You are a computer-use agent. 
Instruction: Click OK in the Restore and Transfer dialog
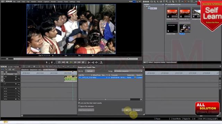(127, 110)
